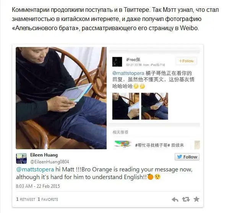Click @mattstopera mention in tweet text

point(35,169)
